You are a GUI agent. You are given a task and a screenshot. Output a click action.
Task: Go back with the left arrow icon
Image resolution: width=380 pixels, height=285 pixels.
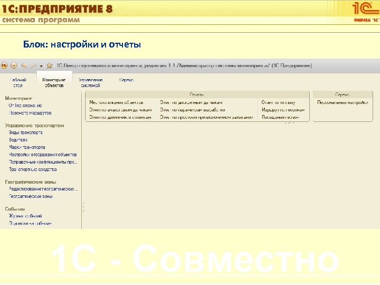tap(24, 65)
